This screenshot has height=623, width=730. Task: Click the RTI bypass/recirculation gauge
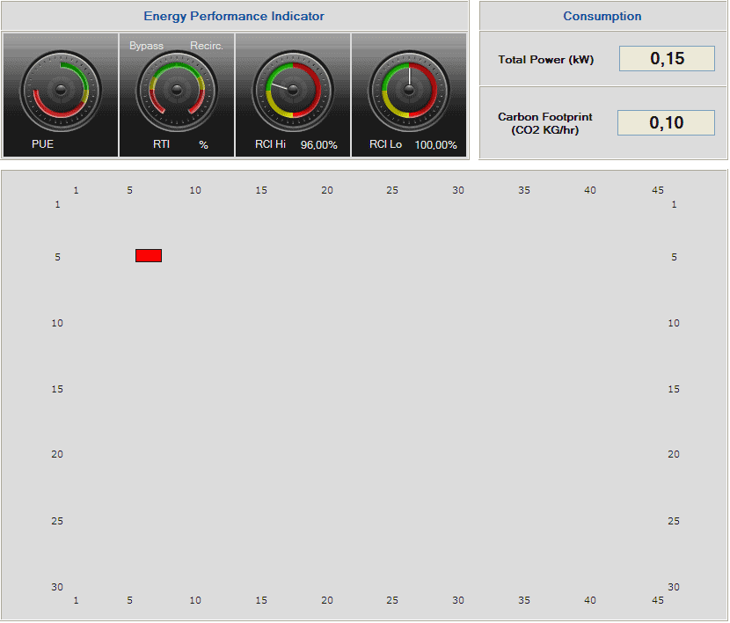177,91
